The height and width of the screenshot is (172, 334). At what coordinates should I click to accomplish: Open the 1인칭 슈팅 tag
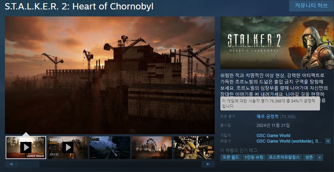pos(254,158)
